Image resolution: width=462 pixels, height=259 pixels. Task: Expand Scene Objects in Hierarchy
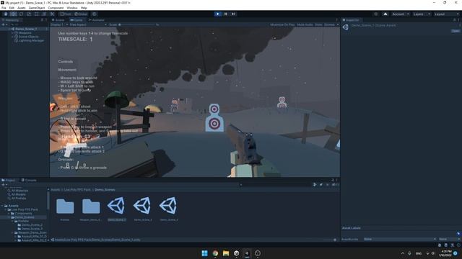[13, 37]
